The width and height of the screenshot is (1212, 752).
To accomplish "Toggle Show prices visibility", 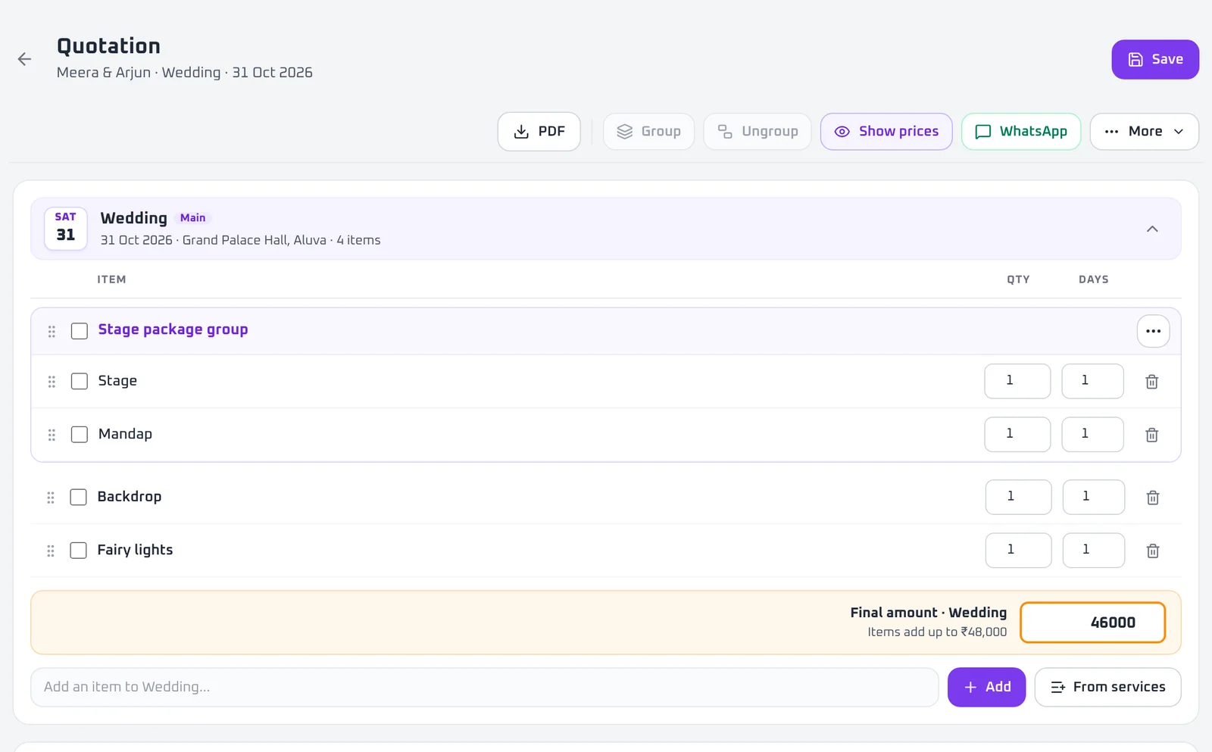I will [886, 132].
